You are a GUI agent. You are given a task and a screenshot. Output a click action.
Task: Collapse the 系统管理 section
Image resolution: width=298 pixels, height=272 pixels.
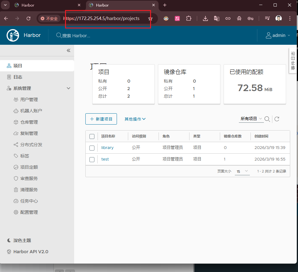[68, 88]
